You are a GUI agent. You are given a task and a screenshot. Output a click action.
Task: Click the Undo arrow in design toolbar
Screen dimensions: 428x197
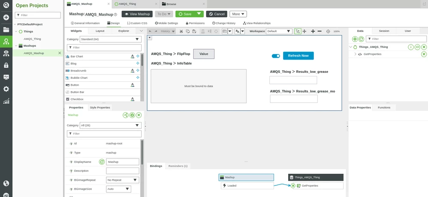pos(150,31)
